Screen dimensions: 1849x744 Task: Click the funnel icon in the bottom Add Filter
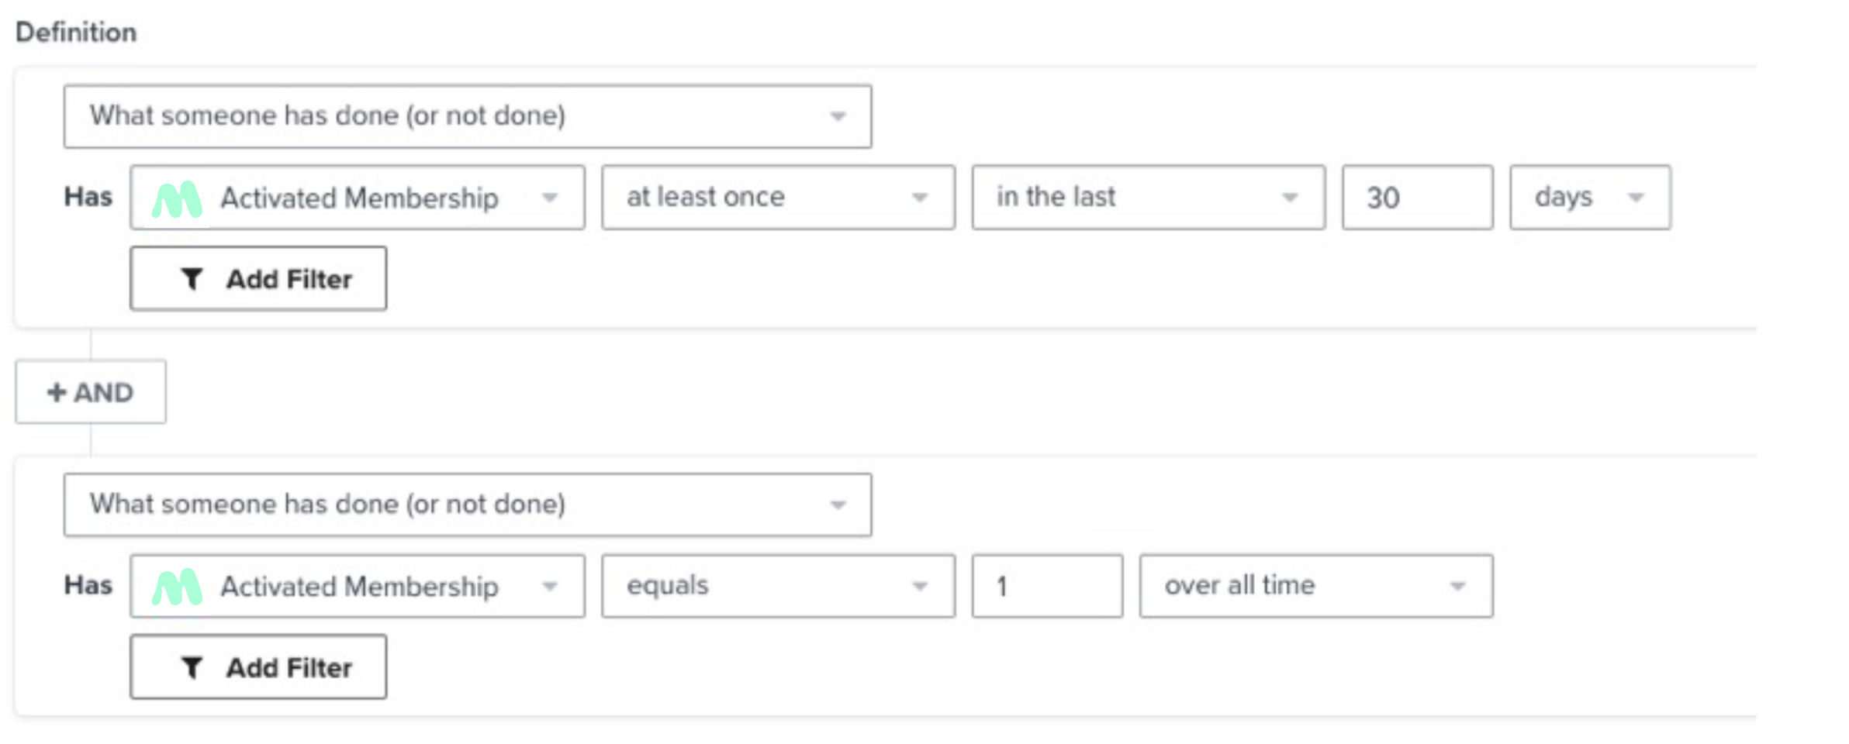click(192, 666)
